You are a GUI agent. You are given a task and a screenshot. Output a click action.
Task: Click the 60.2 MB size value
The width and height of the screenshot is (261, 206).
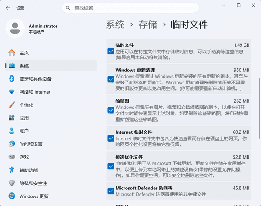(x=241, y=132)
